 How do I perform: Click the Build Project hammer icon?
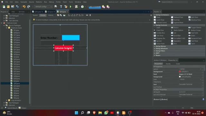(x=61, y=7)
